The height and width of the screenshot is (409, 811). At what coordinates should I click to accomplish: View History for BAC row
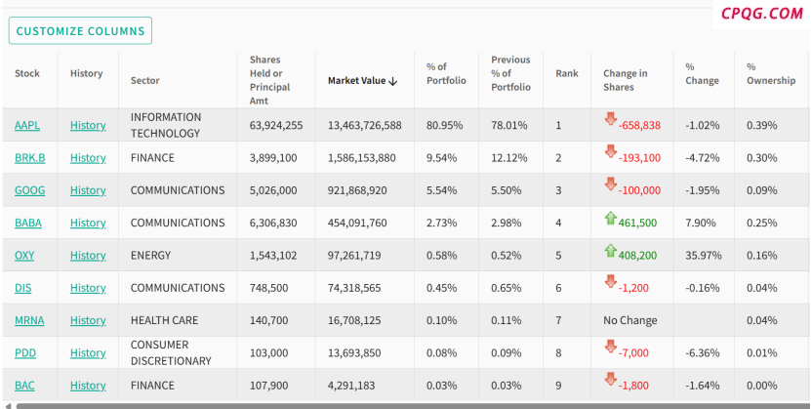pos(88,386)
